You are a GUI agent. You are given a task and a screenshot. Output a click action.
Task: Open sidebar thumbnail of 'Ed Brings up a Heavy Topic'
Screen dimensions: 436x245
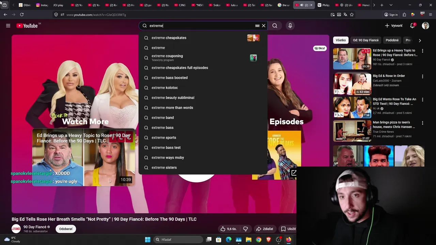point(352,59)
